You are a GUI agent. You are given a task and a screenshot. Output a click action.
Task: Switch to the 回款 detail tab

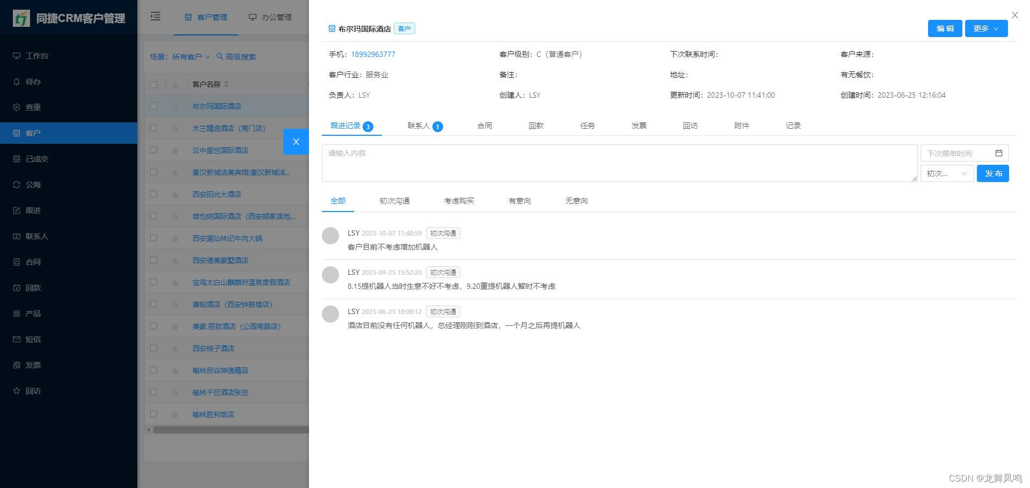tap(536, 126)
